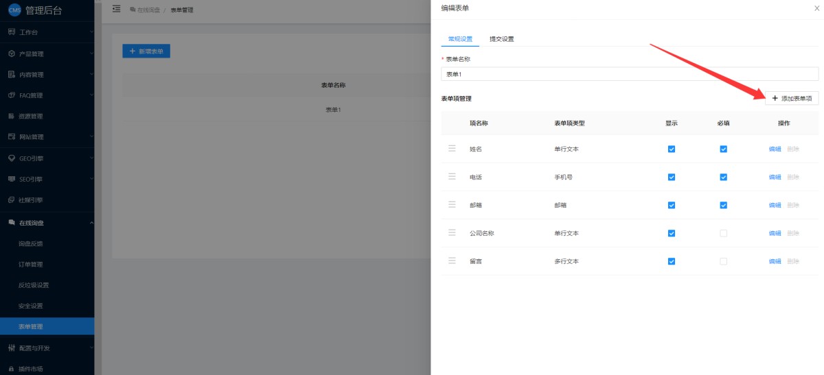Image resolution: width=824 pixels, height=375 pixels.
Task: Focus the 表单名称 input field
Action: pos(630,73)
